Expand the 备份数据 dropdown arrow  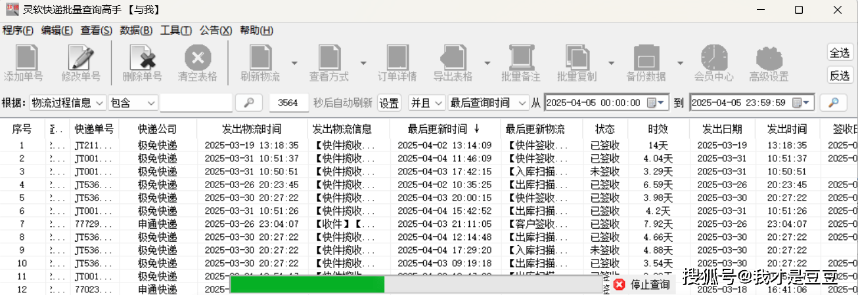click(680, 63)
